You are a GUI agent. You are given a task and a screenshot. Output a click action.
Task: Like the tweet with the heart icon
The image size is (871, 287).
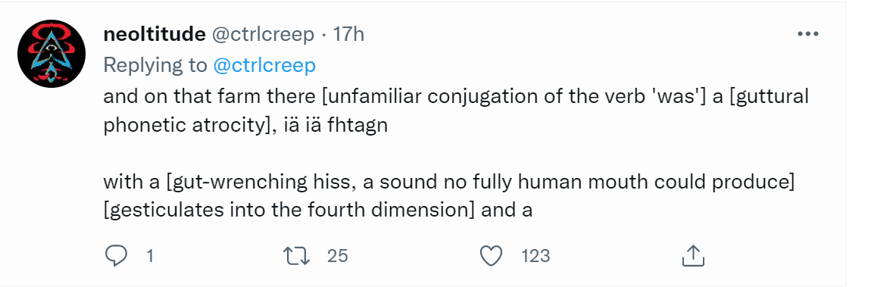[x=491, y=255]
